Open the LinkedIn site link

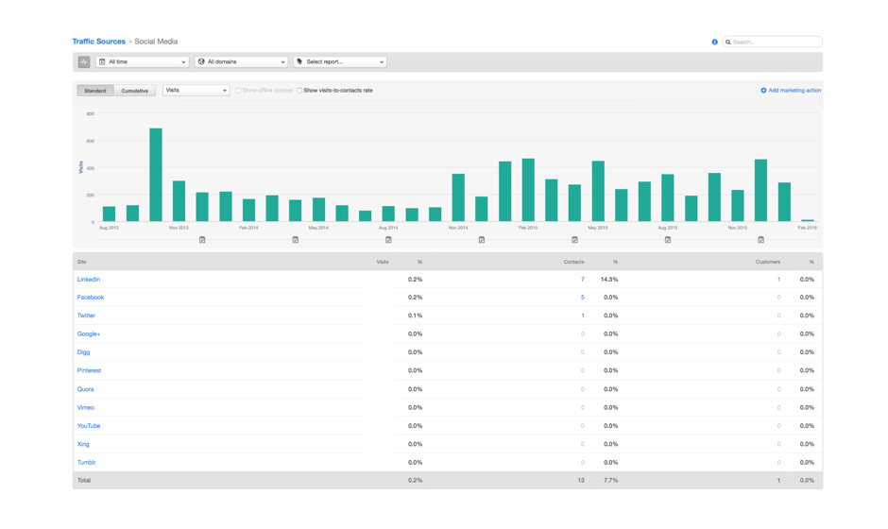coord(88,280)
